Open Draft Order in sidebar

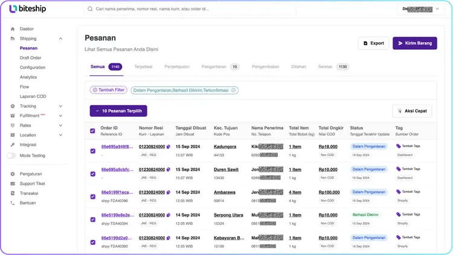pos(30,58)
